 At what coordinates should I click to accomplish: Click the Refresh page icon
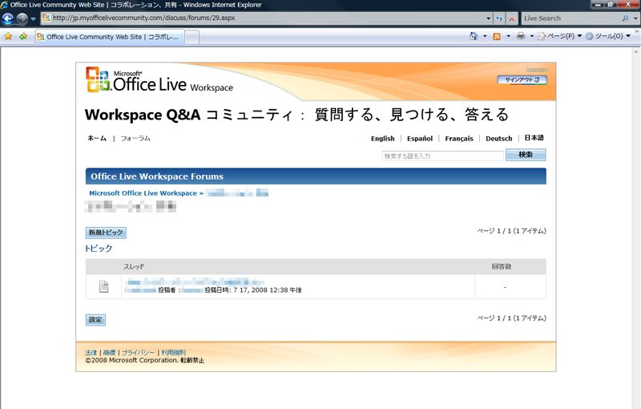click(x=499, y=18)
